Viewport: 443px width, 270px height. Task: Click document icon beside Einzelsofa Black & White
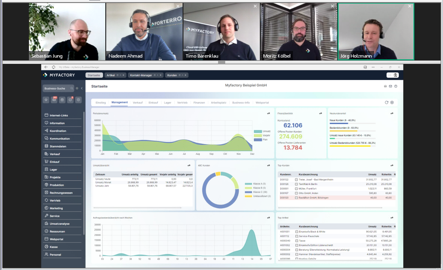click(x=297, y=232)
